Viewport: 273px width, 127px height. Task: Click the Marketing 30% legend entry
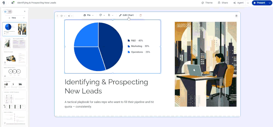(139, 46)
